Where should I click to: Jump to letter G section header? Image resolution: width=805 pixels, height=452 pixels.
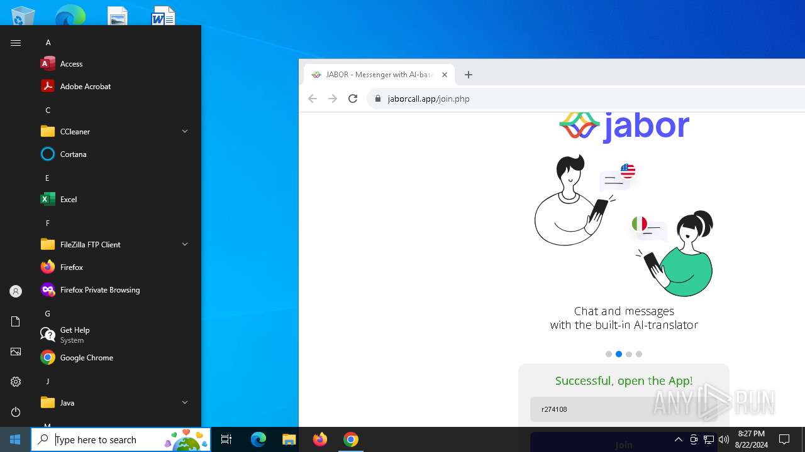(x=48, y=313)
